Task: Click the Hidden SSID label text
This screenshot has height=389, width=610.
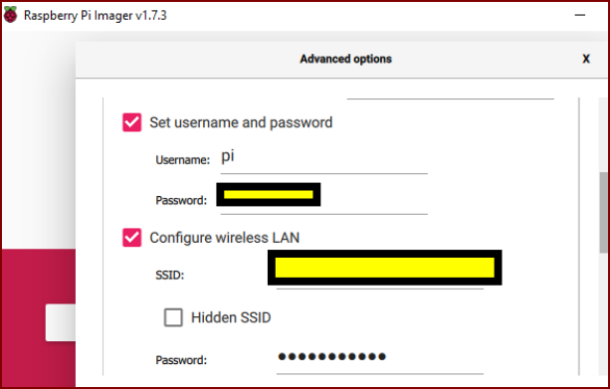Action: click(x=231, y=317)
